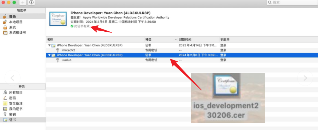Select 登录 keychain in sidebar

[23, 16]
